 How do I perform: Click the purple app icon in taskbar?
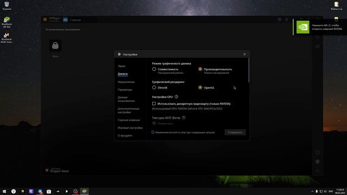pos(31,191)
